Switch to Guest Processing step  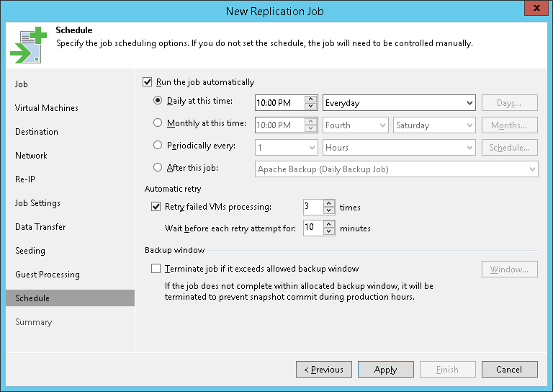[x=48, y=275]
